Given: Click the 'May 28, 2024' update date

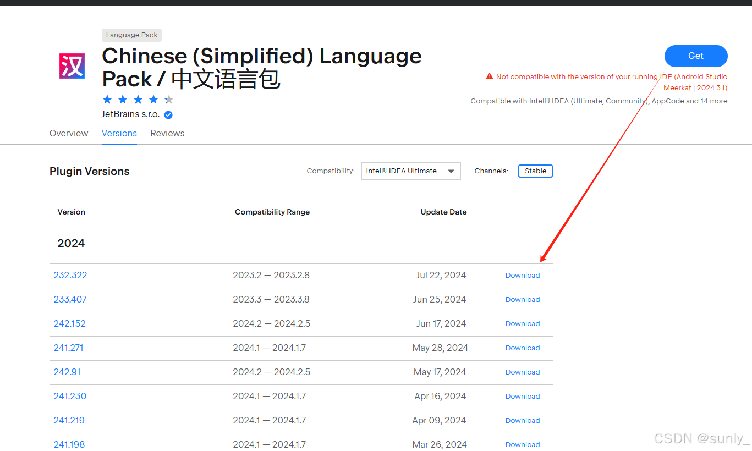Looking at the screenshot, I should [440, 348].
